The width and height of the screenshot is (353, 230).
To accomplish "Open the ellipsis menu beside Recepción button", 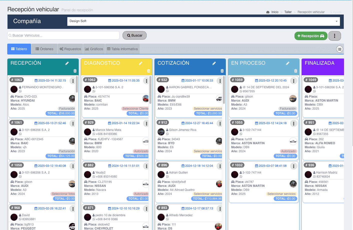I will (x=334, y=36).
